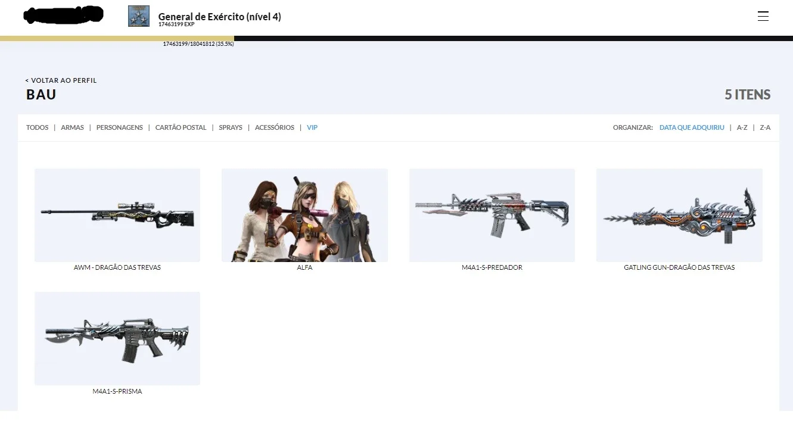Open Gatling Gun Dragão das Trevas image

679,215
